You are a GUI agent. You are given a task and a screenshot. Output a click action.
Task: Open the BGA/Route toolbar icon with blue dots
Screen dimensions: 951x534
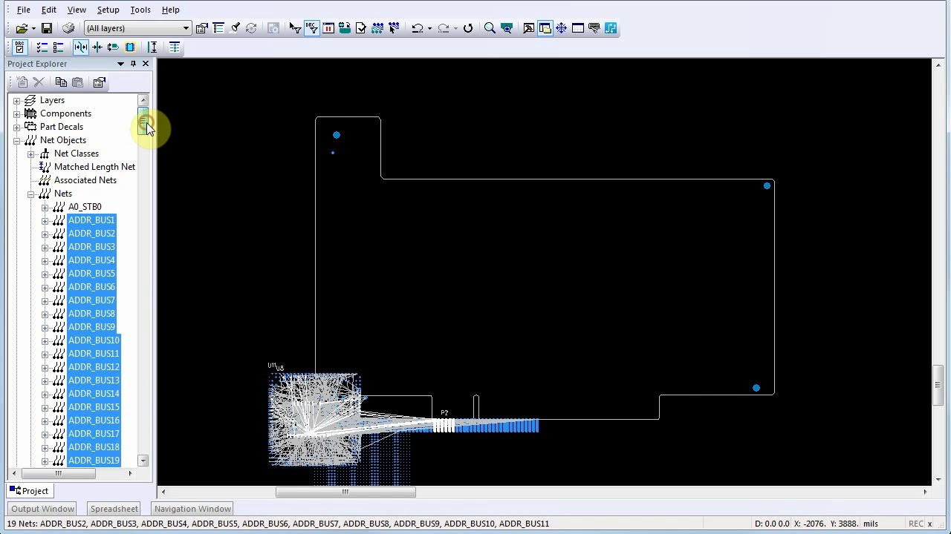pyautogui.click(x=377, y=28)
